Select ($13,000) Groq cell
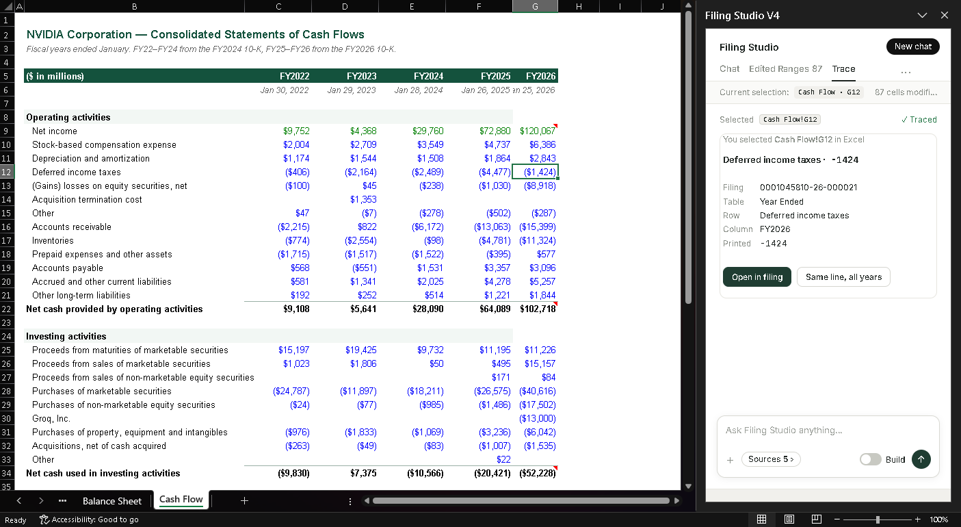 pyautogui.click(x=535, y=418)
